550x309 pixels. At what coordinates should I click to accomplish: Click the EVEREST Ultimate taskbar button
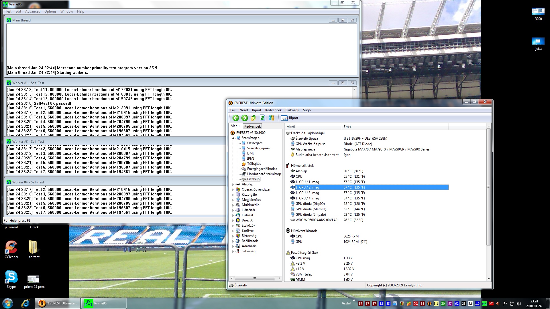click(58, 303)
